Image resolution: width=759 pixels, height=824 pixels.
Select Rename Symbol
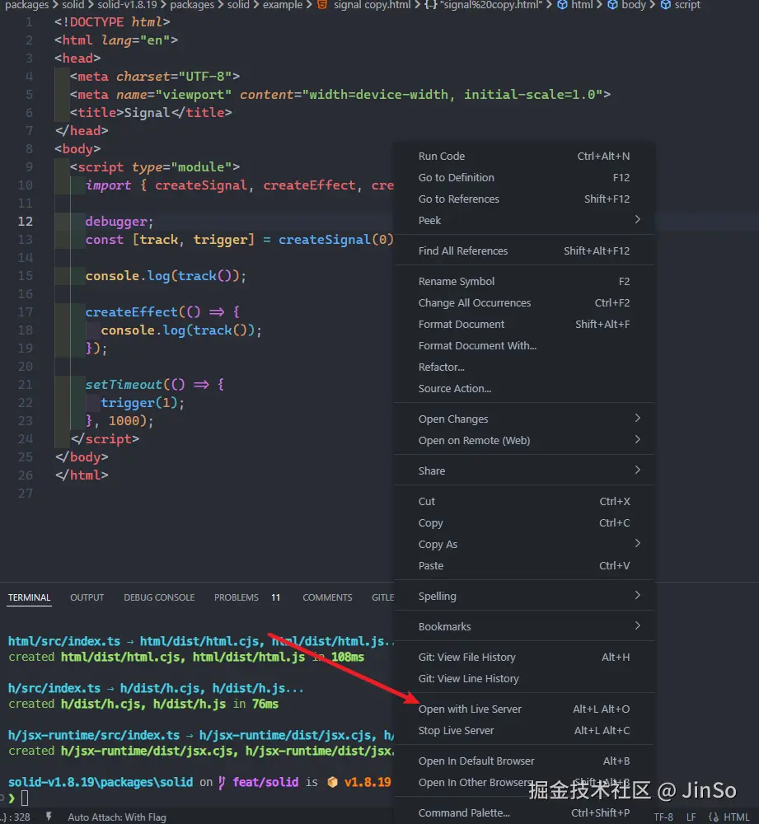(x=524, y=281)
